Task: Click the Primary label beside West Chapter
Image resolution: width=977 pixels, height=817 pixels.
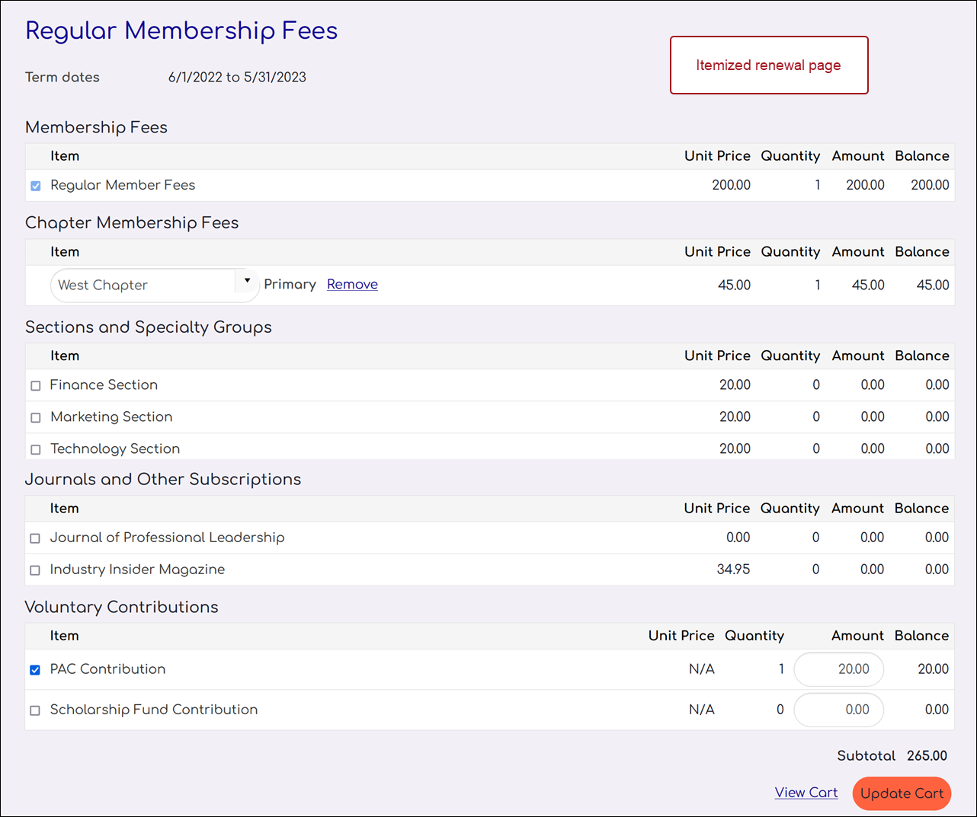Action: point(290,284)
